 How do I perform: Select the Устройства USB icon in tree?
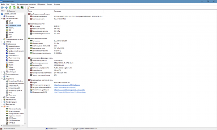click(7, 88)
